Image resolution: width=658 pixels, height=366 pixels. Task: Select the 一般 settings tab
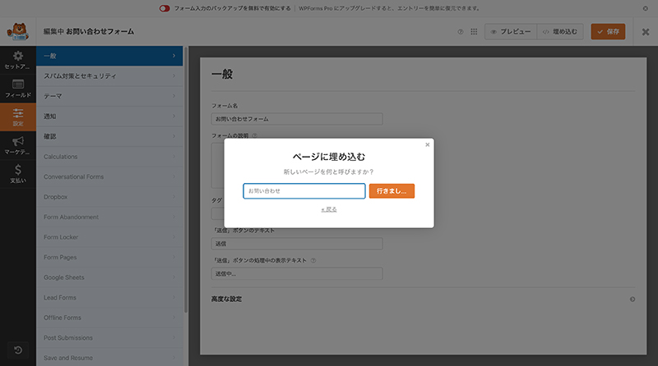pyautogui.click(x=111, y=56)
